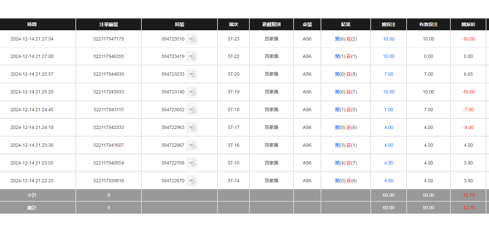Select the 10.00 total bet in row 37-22

(x=388, y=57)
